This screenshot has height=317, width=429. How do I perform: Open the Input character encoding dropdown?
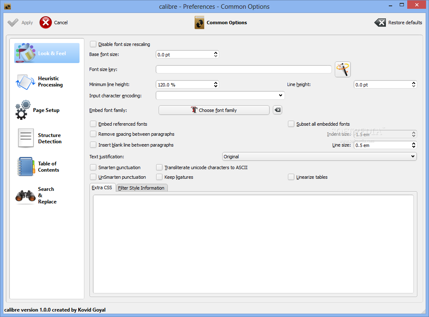220,96
